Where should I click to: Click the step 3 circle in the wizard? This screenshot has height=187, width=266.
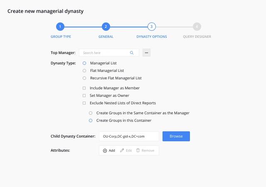click(151, 27)
